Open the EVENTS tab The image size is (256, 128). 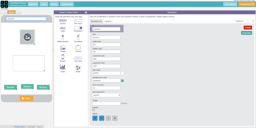[x=108, y=22]
